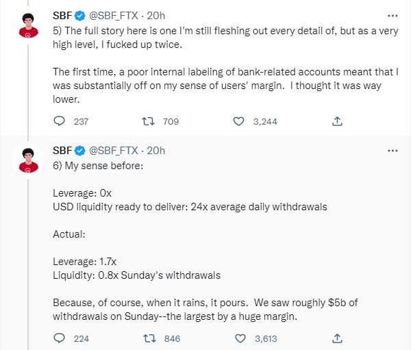Viewport: 413px width, 350px height.
Task: Click @SBF_FTX handle on second tweet
Action: point(114,150)
